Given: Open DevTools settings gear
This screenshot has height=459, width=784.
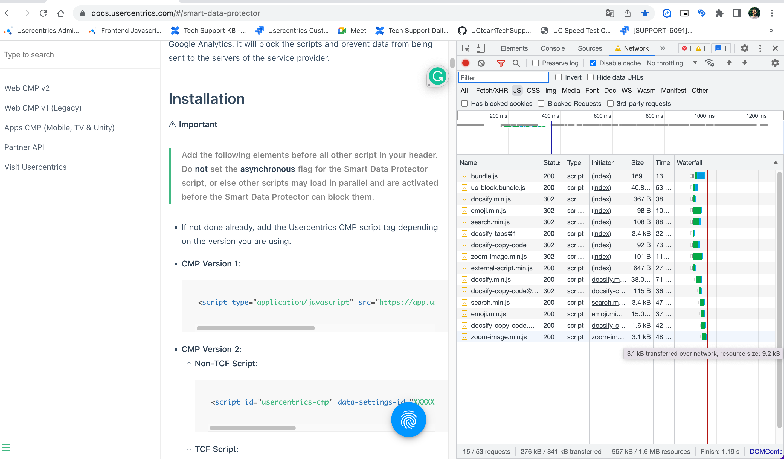Looking at the screenshot, I should click(745, 48).
